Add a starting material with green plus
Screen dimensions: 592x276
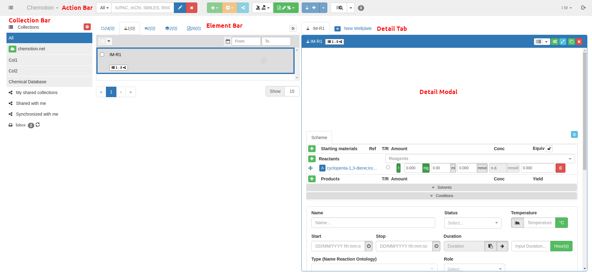point(312,149)
